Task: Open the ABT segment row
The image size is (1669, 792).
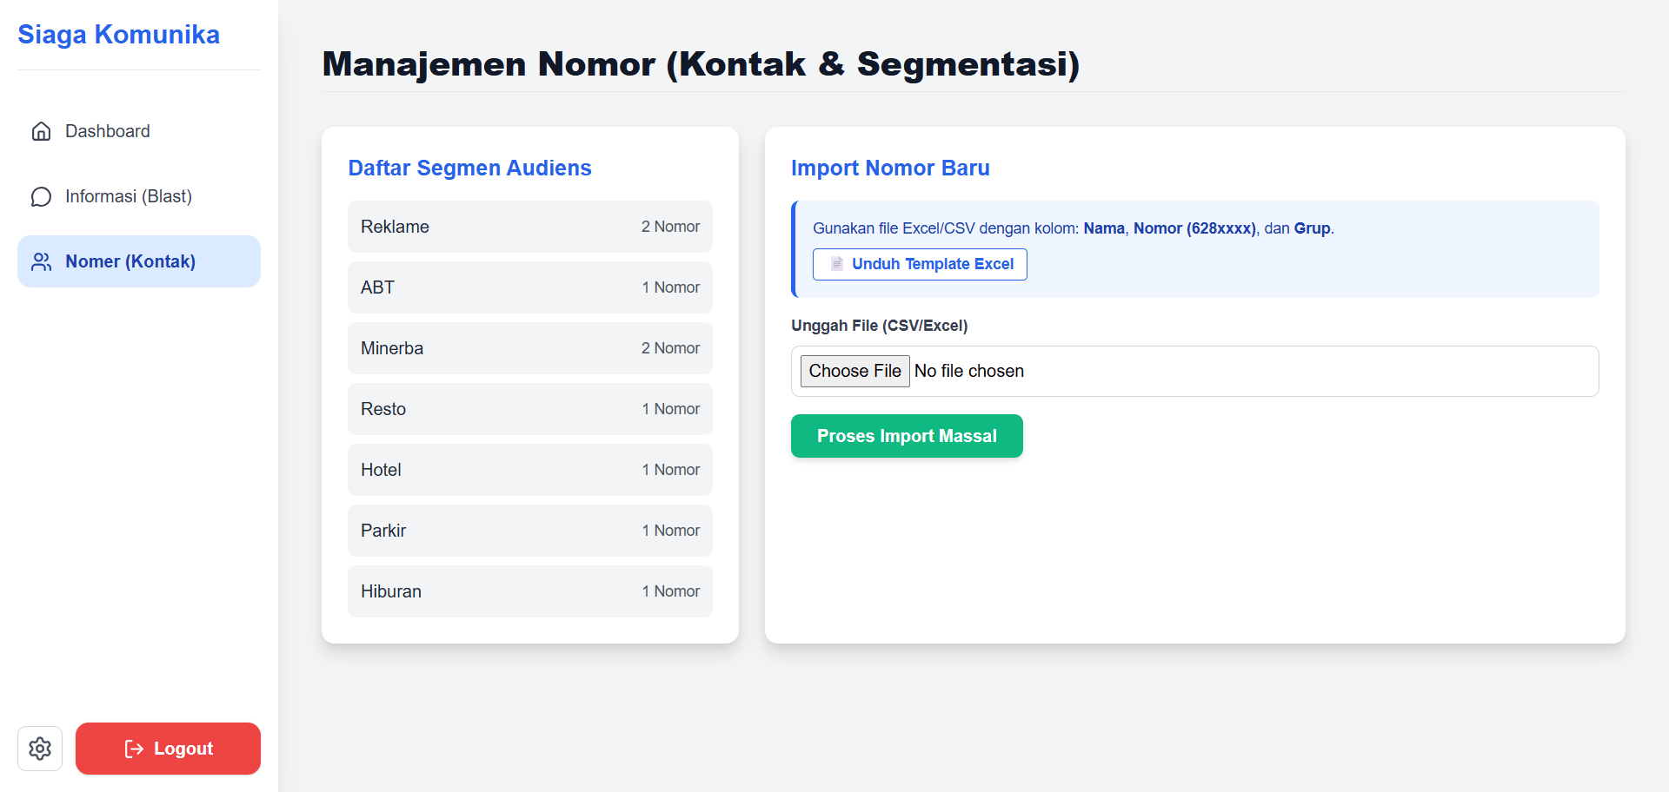Action: [x=529, y=287]
